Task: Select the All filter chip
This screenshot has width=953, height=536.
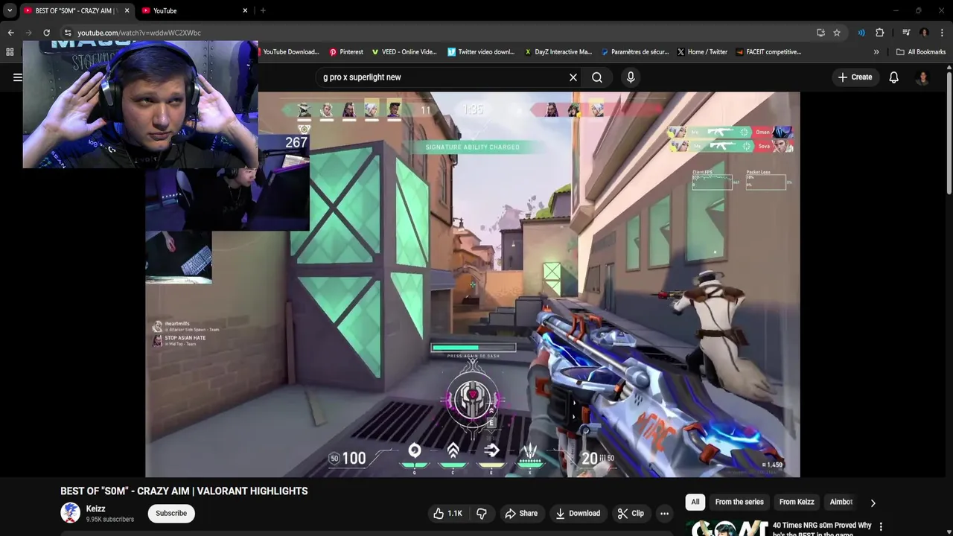Action: click(695, 502)
